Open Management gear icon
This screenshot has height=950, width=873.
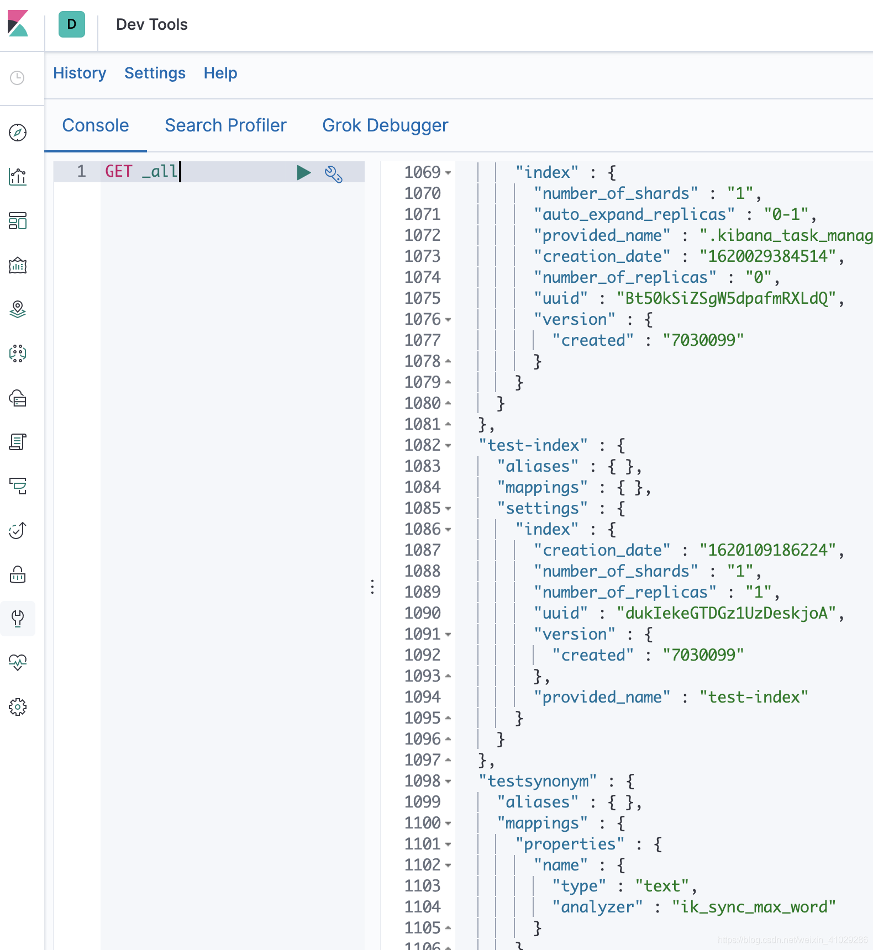pos(18,707)
